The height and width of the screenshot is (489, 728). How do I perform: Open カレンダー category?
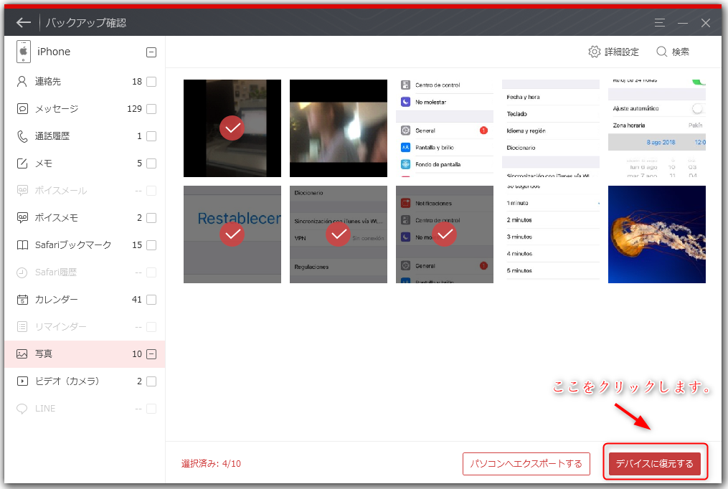pos(85,300)
